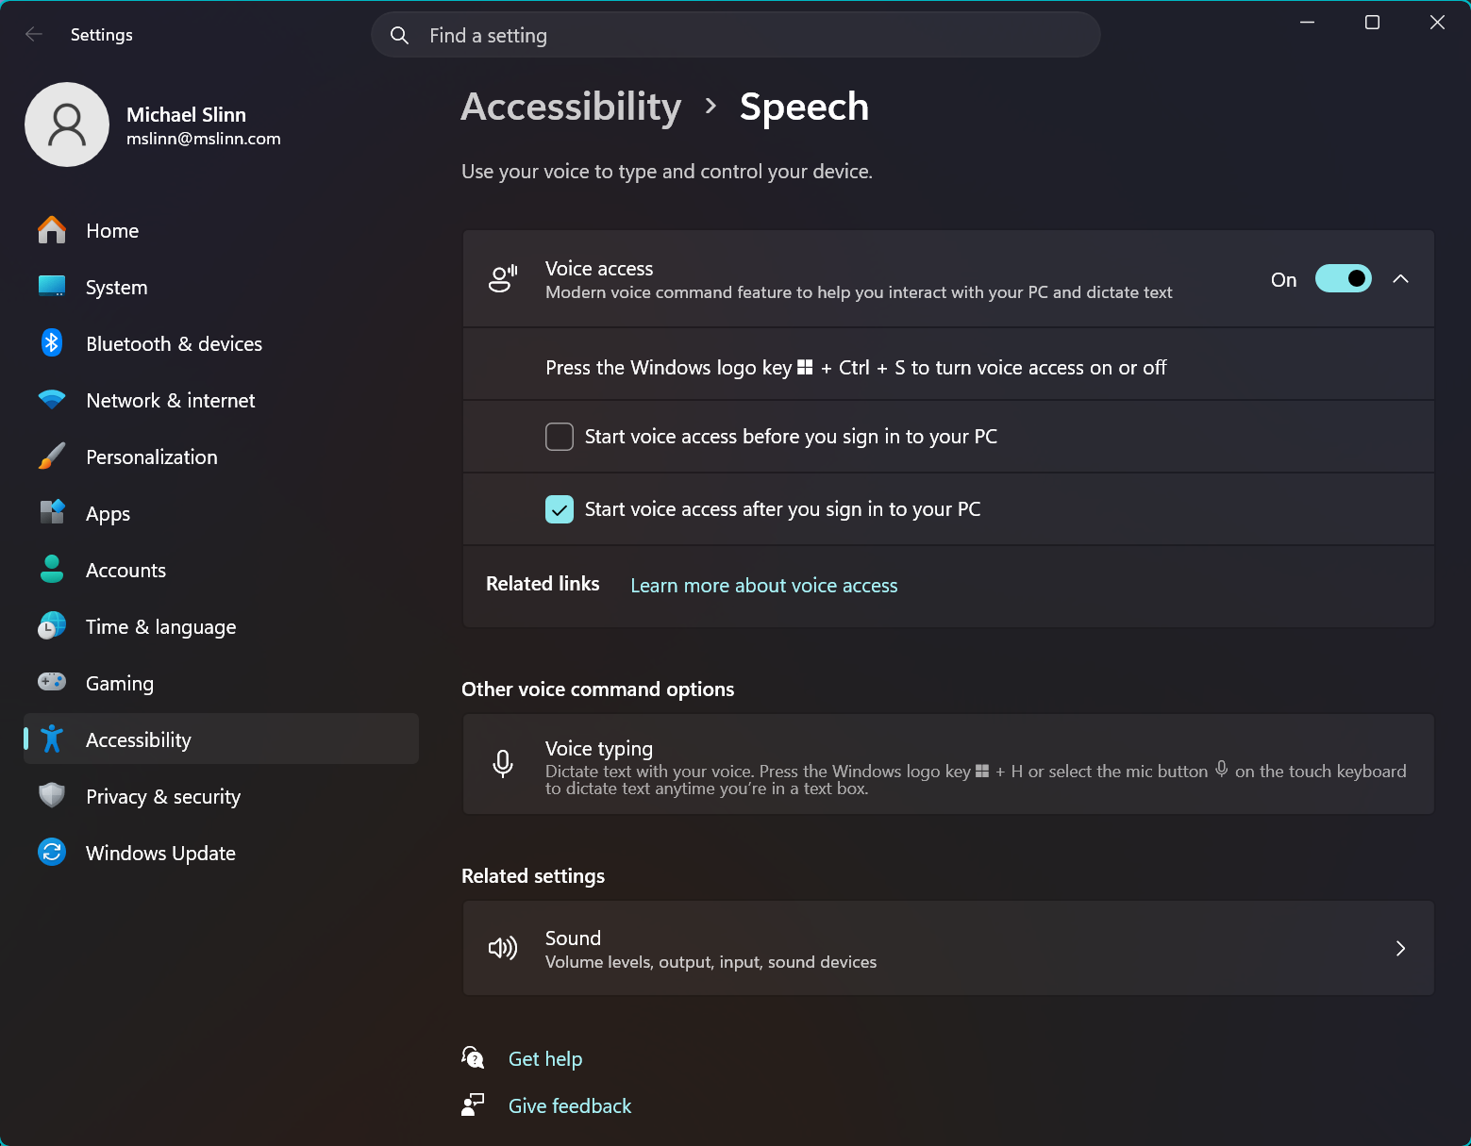Uncheck Start voice access after sign in

tap(560, 509)
